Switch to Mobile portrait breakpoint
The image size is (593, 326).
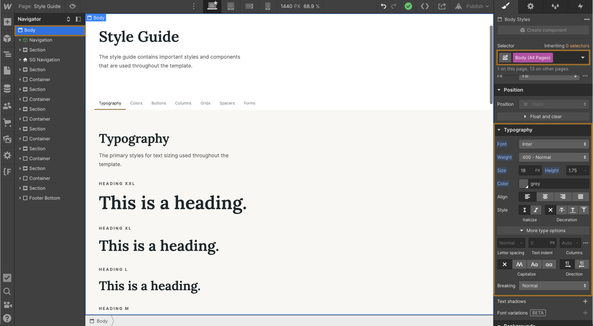(268, 6)
